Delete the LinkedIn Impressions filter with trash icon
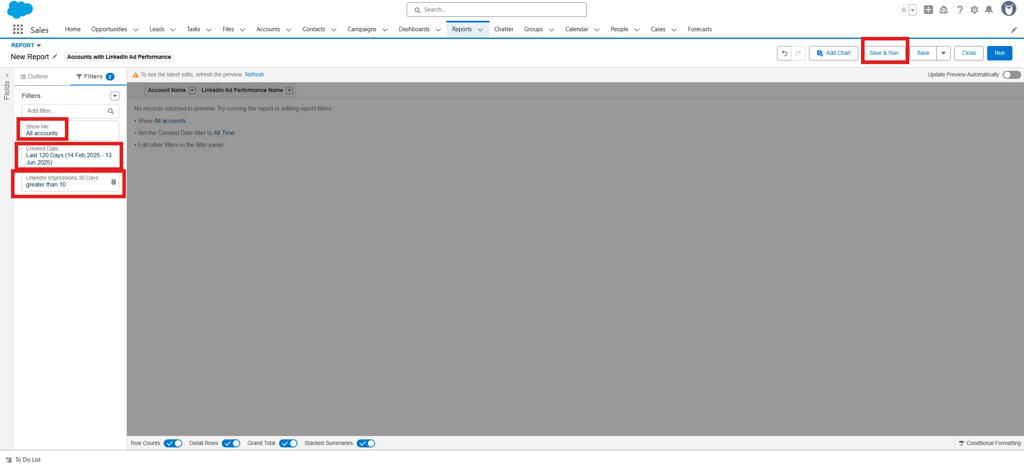Screen dimensions: 1024x467 coord(113,182)
